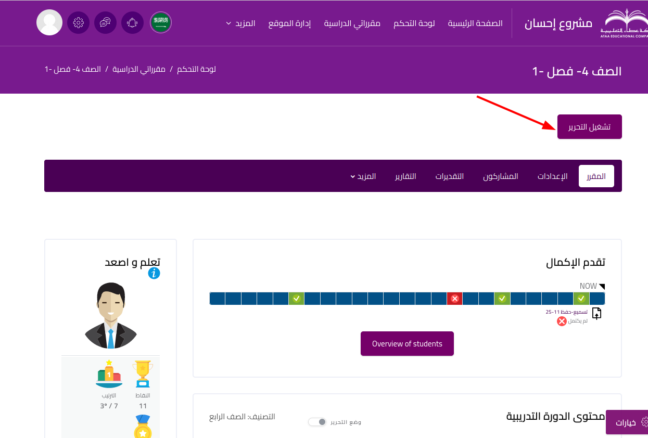Expand the المزيد dropdown in course tabs
Image resolution: width=648 pixels, height=438 pixels.
point(363,176)
